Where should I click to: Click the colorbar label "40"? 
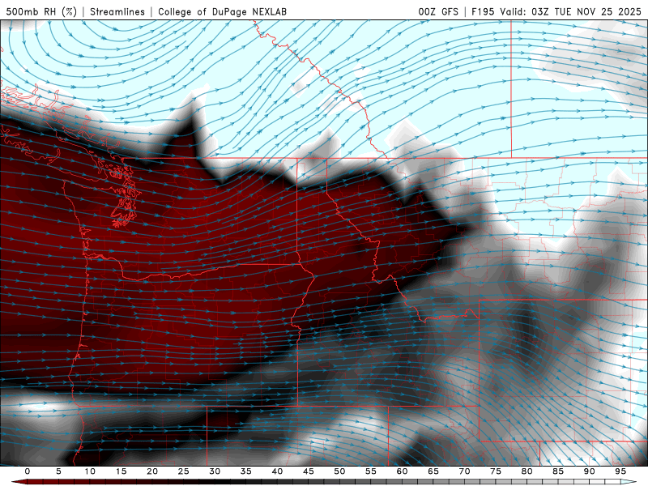(x=277, y=471)
